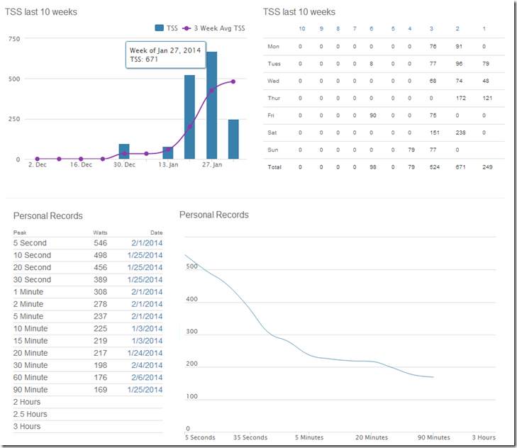The height and width of the screenshot is (448, 517).
Task: Click the Sun row label
Action: tap(272, 150)
